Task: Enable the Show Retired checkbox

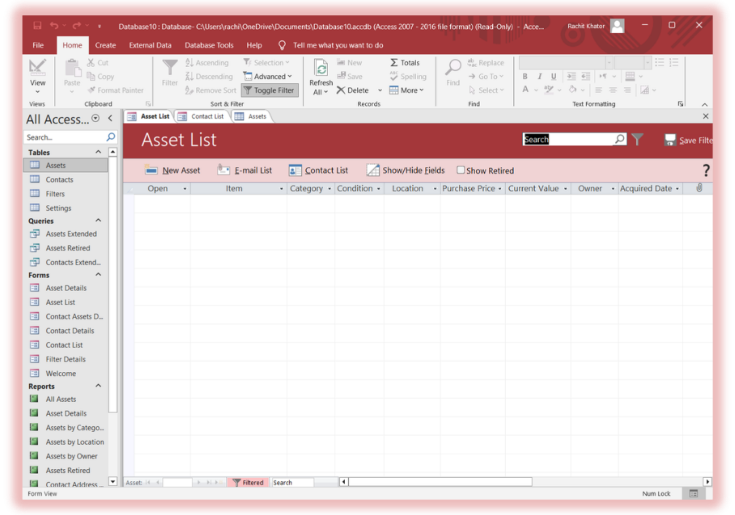Action: coord(461,171)
